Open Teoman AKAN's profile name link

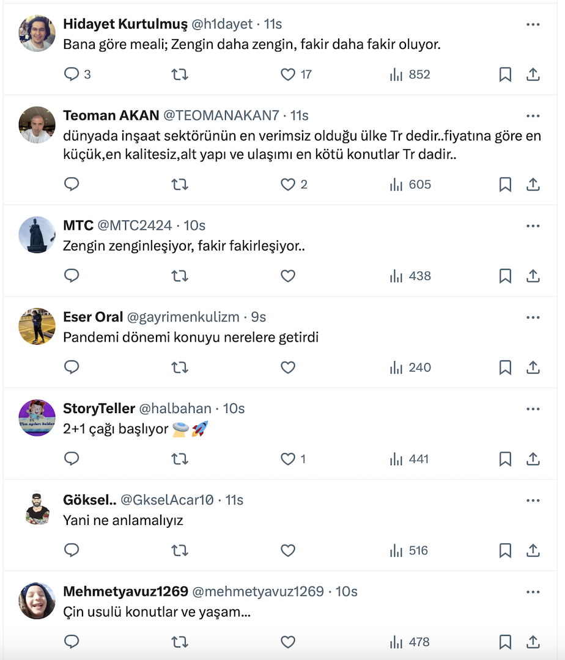[x=111, y=116]
